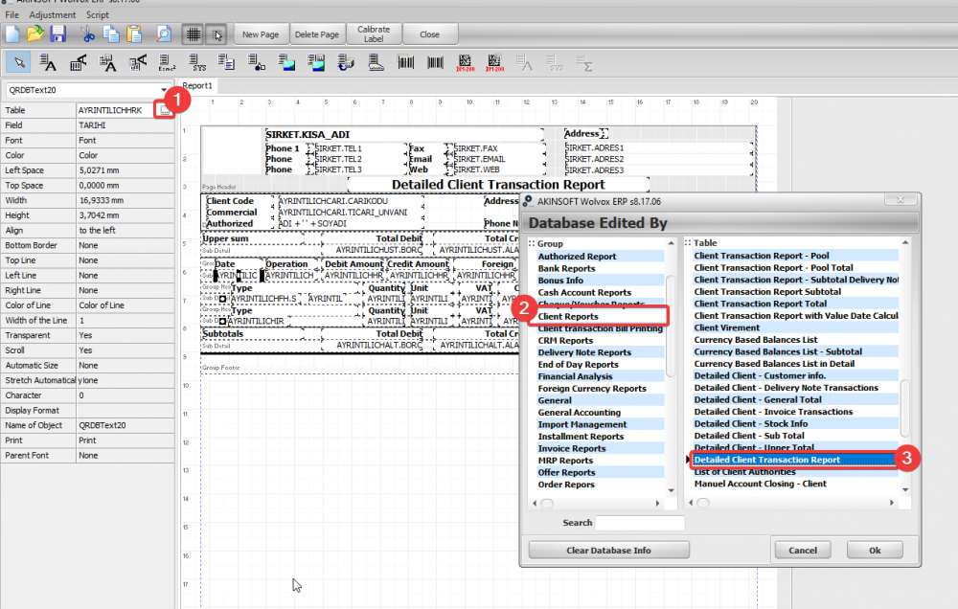Open a report via folder icon

click(35, 34)
